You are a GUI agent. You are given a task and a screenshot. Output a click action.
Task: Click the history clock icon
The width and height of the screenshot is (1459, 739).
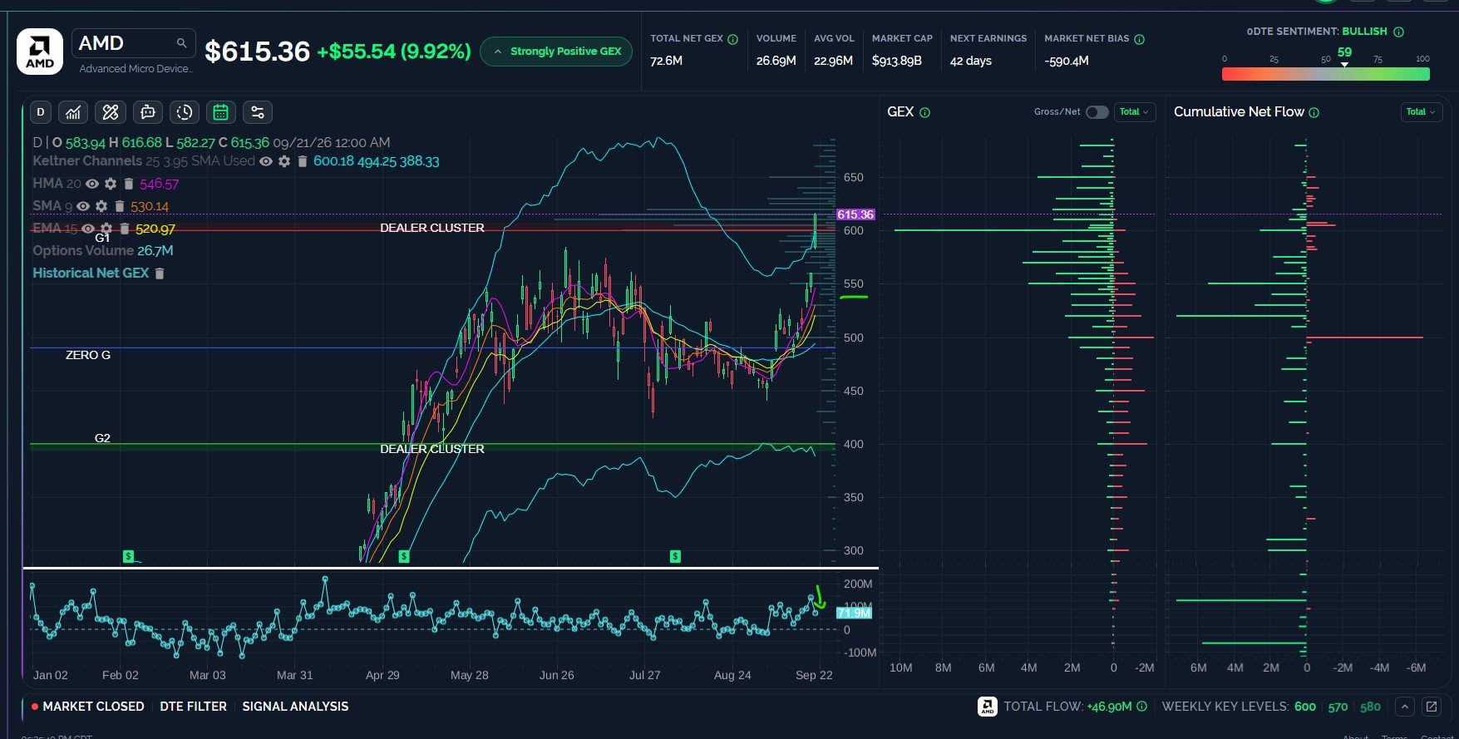[x=184, y=112]
